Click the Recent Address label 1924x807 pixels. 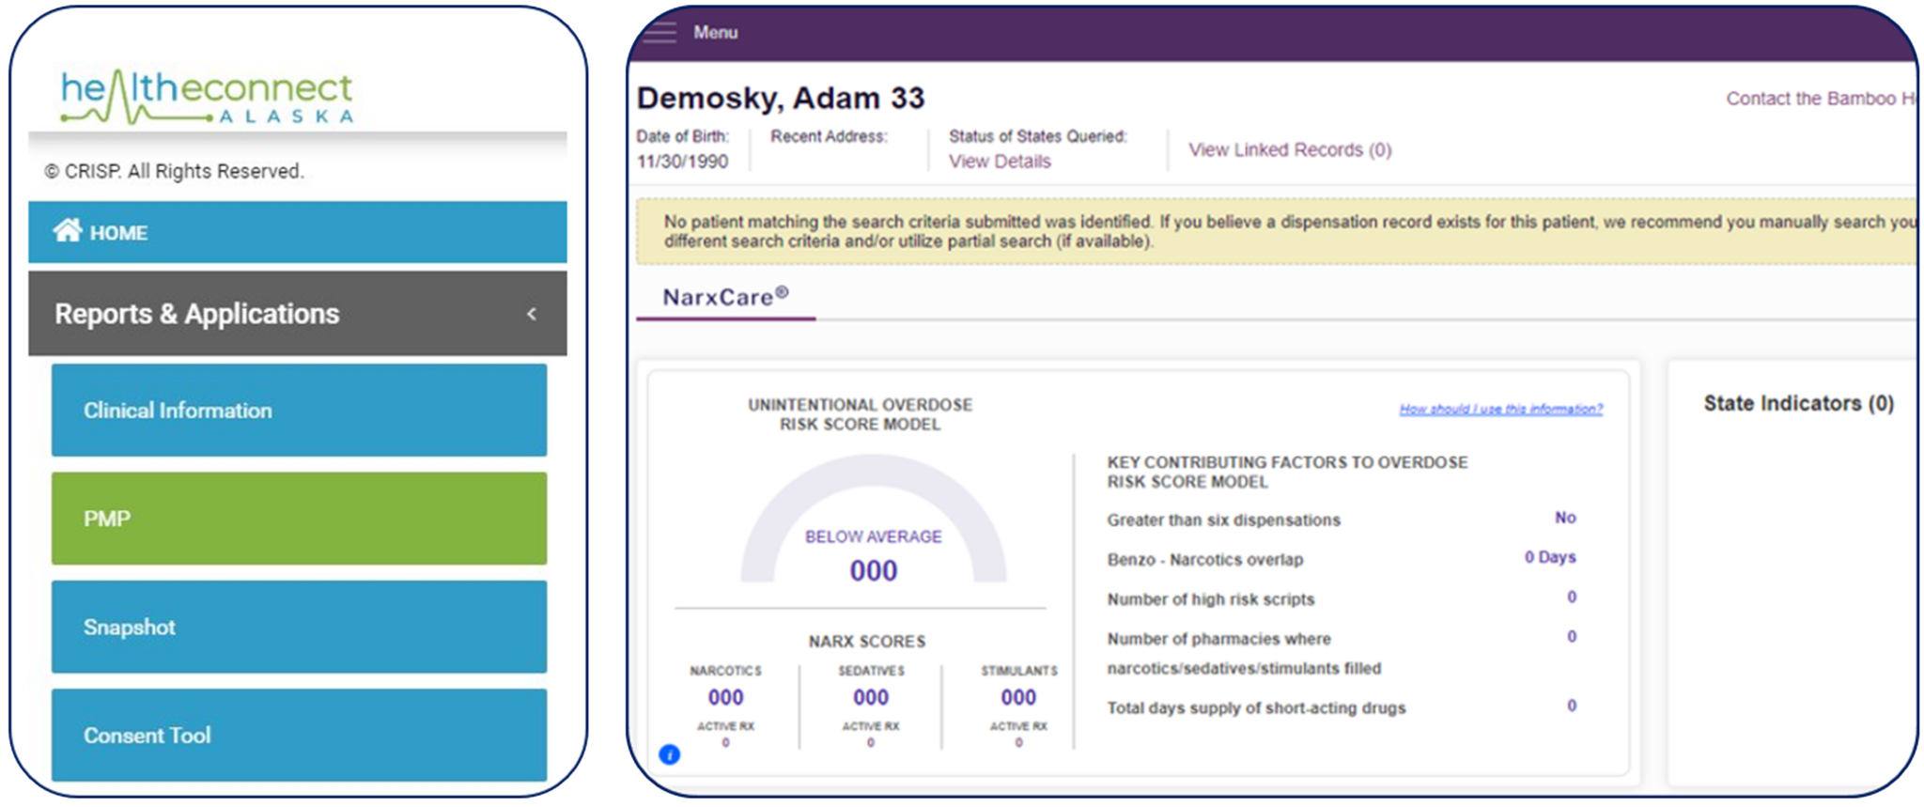point(829,136)
